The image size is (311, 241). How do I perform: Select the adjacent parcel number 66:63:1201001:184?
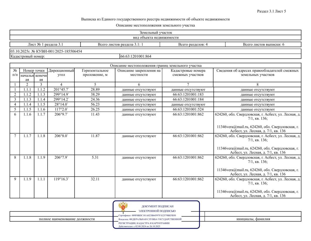coord(188,100)
